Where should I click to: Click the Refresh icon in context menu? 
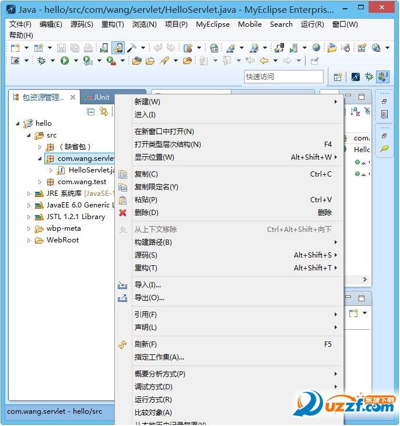[x=122, y=344]
